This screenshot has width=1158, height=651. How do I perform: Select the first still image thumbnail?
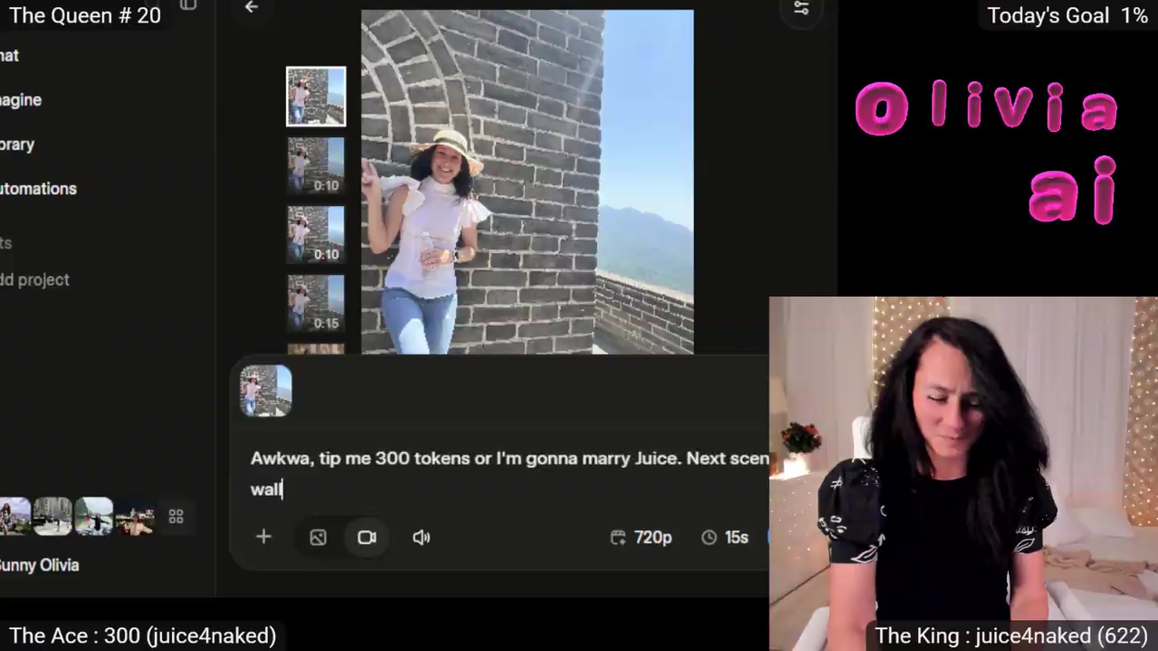pos(316,96)
